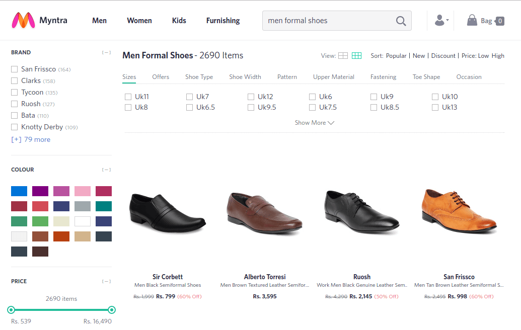Viewport: 521px width, 330px height.
Task: Select the Uk7.5 size checkbox
Action: coord(312,107)
